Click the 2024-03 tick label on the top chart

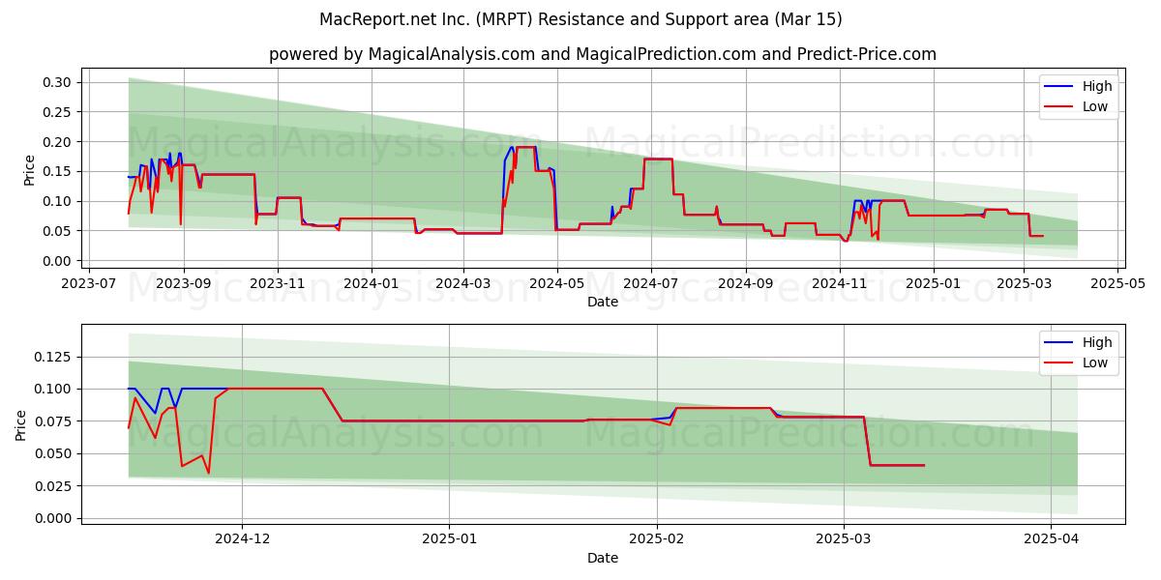(x=463, y=283)
